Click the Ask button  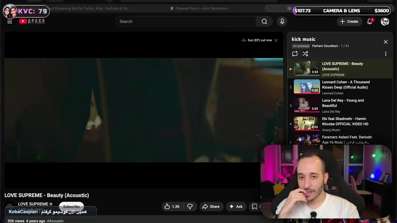coord(236,207)
